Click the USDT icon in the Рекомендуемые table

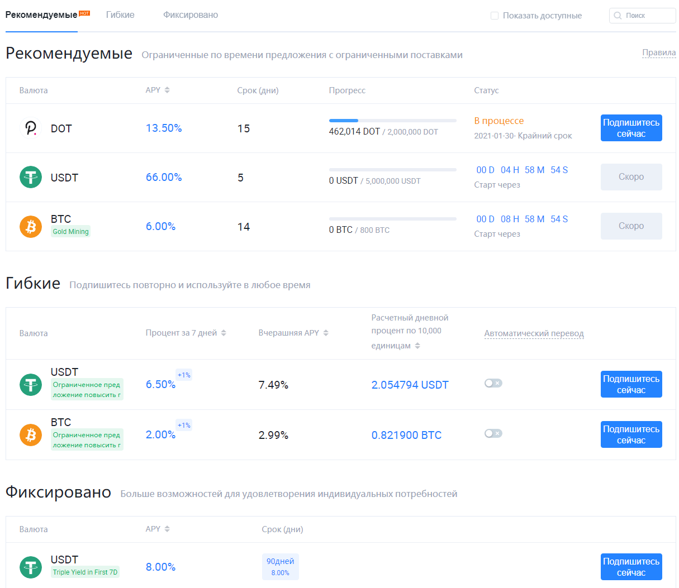point(31,178)
